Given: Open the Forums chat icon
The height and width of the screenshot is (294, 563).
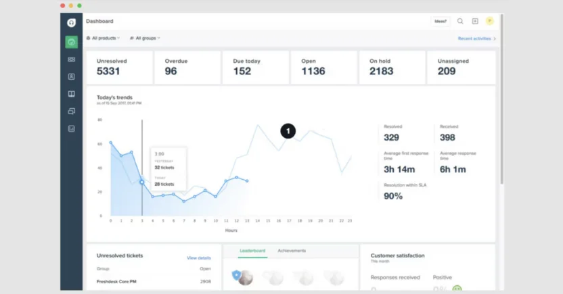Looking at the screenshot, I should pyautogui.click(x=71, y=111).
